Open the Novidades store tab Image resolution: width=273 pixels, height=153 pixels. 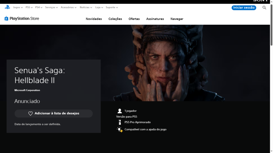[x=94, y=19]
